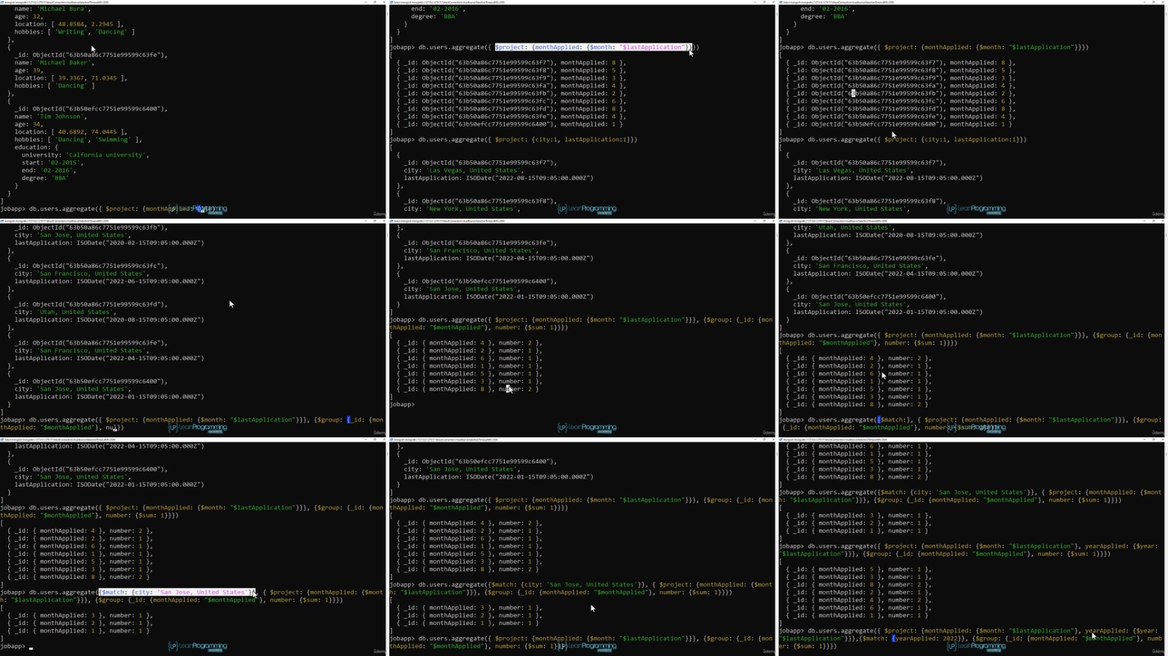Screen dimensions: 1168x656
Task: Click the top-left terminal's vertical scrollbar
Action: (x=386, y=110)
